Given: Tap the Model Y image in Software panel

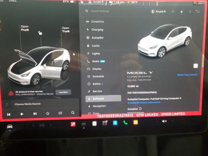Looking at the screenshot, I should pos(165,41).
